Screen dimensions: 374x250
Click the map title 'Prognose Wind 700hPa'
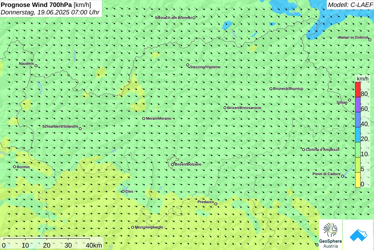[x=37, y=5]
